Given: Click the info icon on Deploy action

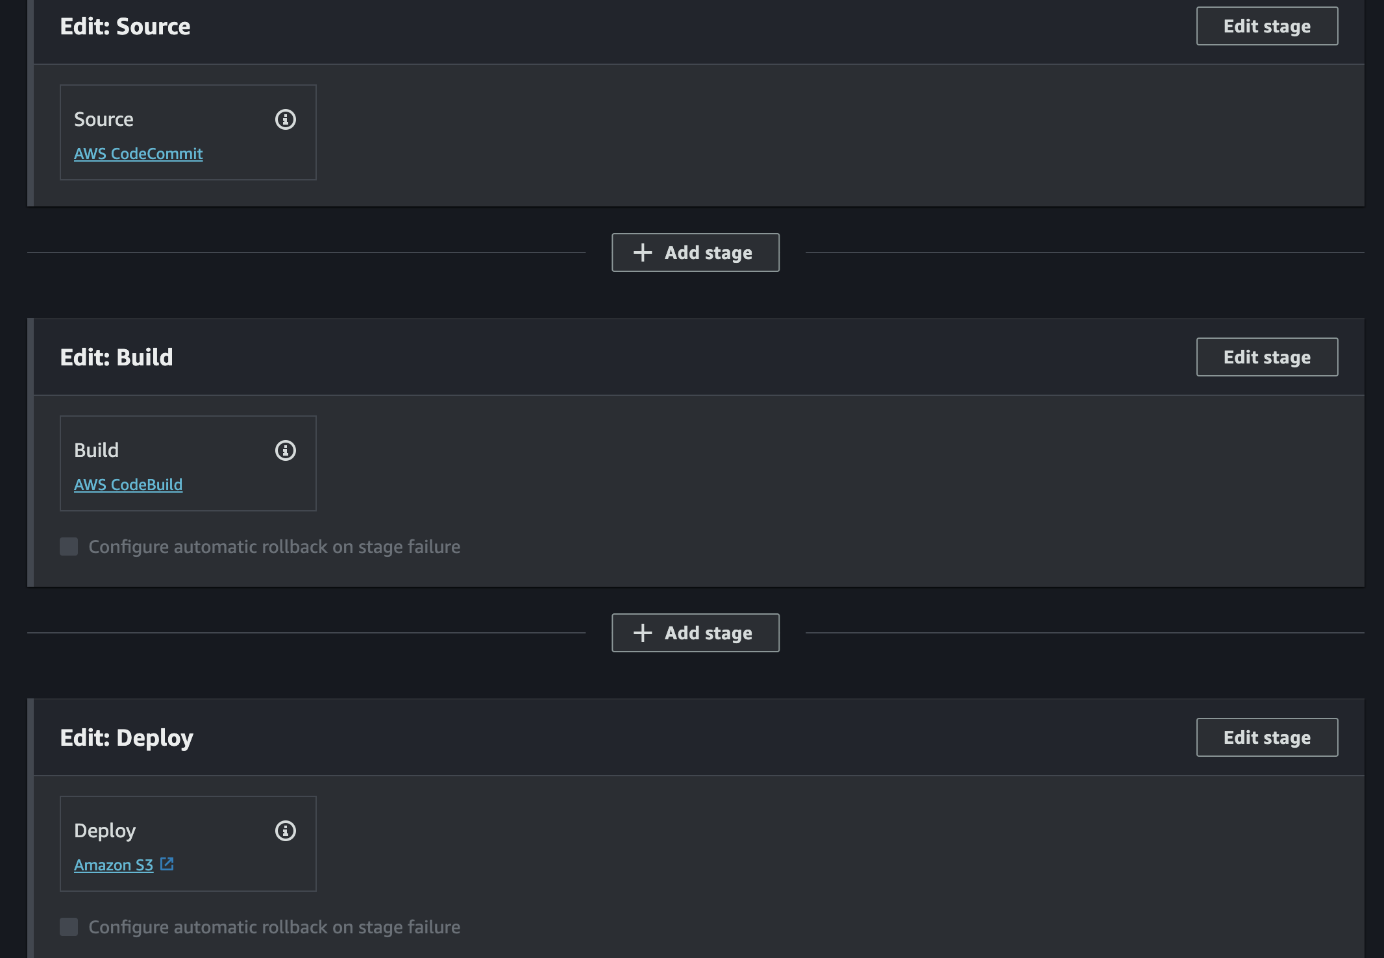Looking at the screenshot, I should click(x=286, y=831).
